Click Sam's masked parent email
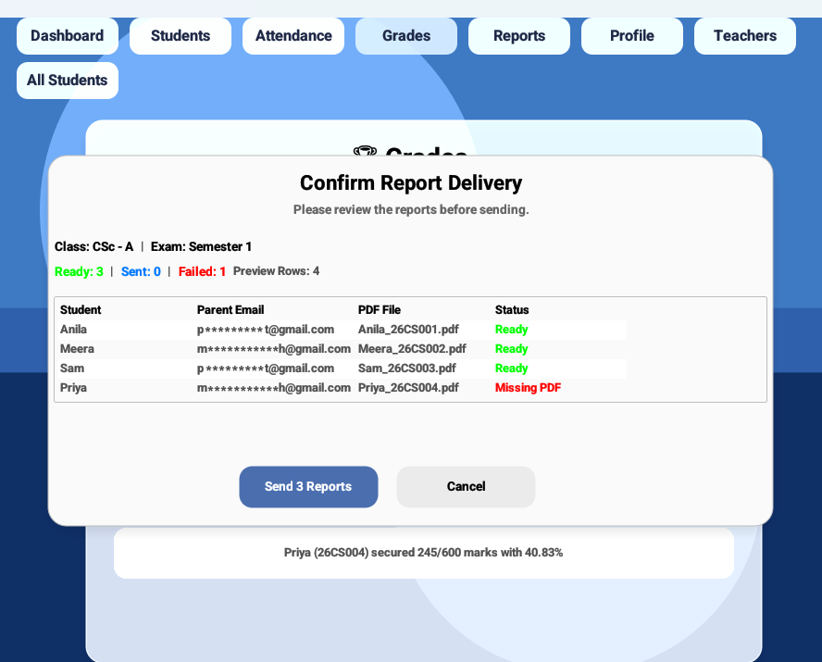This screenshot has width=822, height=662. coord(266,368)
